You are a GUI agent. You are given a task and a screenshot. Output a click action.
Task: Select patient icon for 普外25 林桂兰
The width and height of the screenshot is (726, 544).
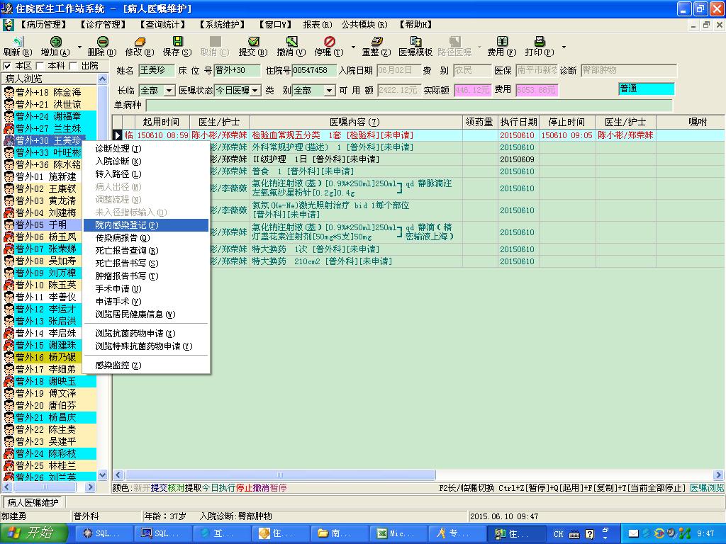click(9, 465)
